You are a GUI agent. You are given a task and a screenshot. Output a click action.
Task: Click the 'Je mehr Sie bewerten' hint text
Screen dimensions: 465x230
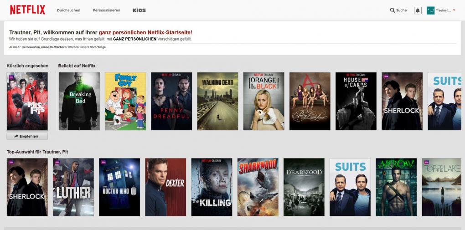coord(58,47)
